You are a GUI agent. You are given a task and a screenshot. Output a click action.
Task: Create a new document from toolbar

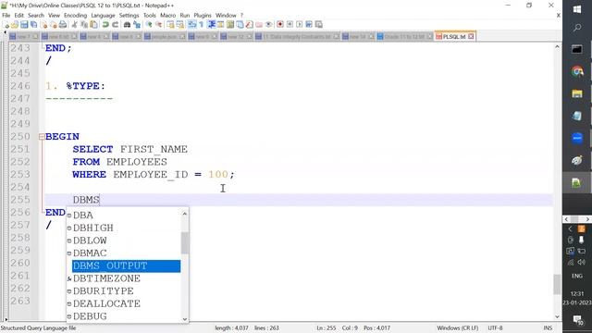6,25
